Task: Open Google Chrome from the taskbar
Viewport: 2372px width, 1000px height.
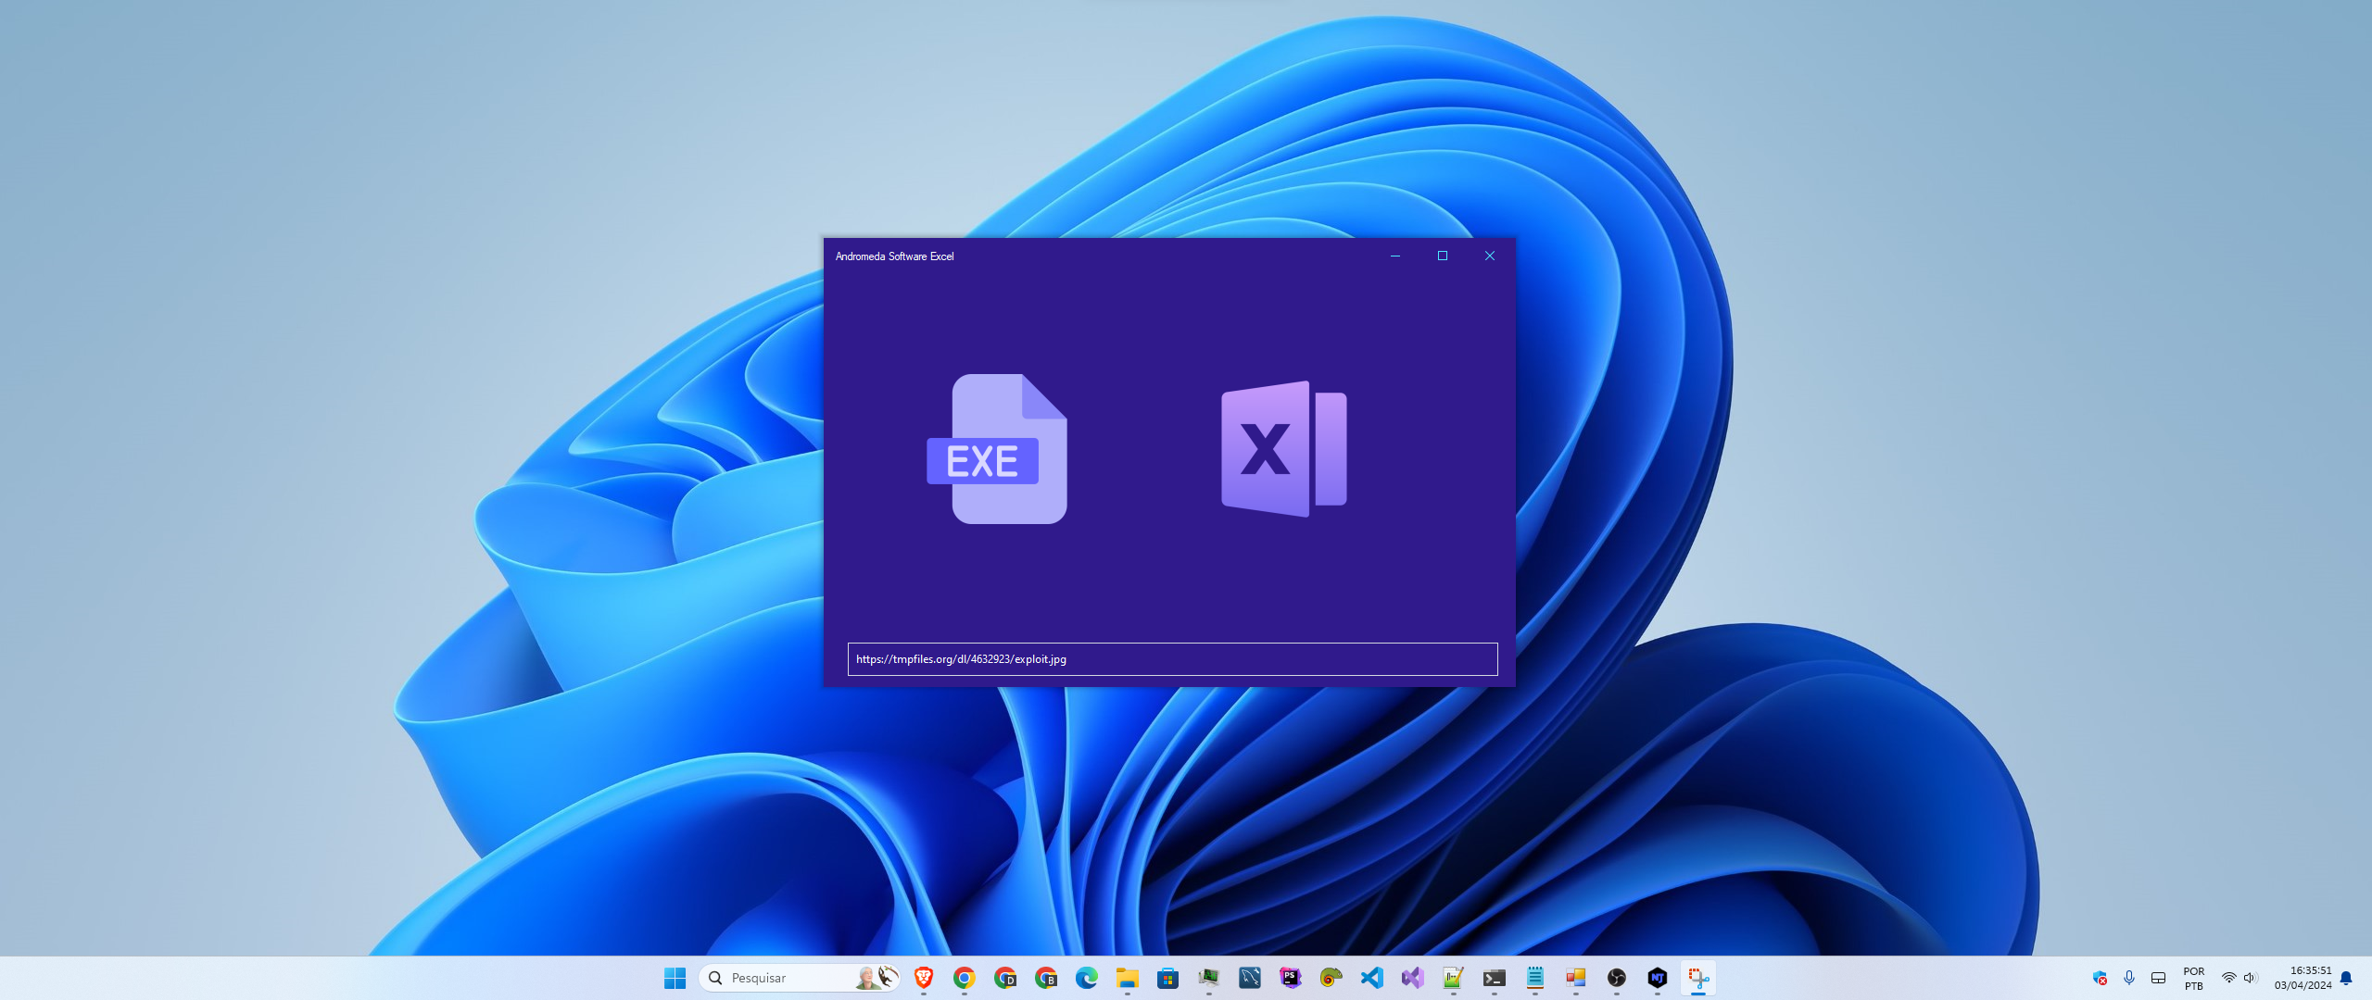Action: 963,978
